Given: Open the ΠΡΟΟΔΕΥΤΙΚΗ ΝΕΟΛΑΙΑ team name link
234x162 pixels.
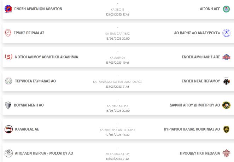Looking at the screenshot, I should [200, 153].
